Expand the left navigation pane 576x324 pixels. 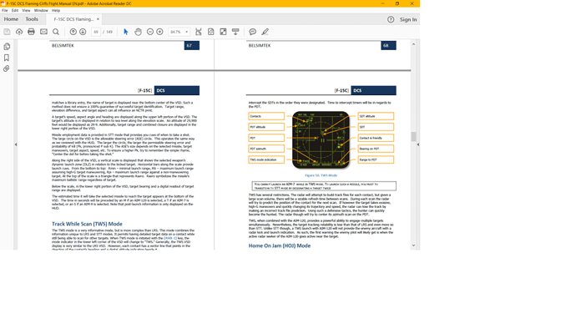click(16, 144)
